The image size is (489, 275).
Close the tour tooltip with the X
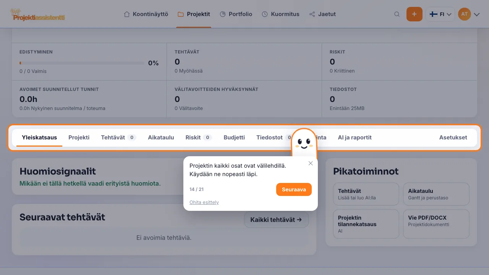coord(311,163)
